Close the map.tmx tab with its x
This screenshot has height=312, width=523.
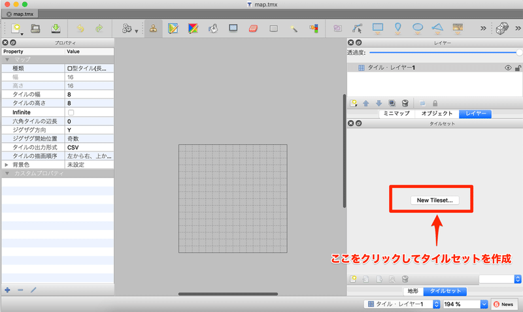tap(9, 14)
